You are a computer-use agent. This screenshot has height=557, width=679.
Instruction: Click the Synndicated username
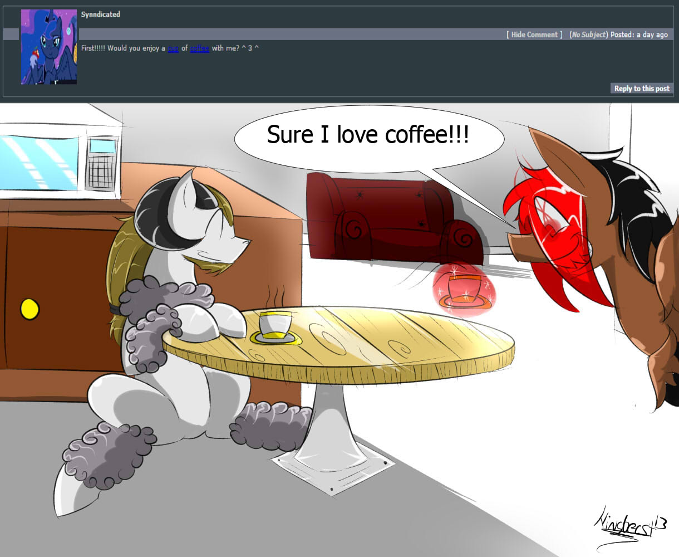(101, 14)
